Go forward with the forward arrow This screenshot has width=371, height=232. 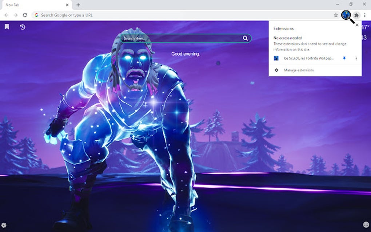[x=16, y=15]
